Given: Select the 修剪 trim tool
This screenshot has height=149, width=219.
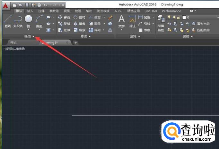Looking at the screenshot, I should [95, 17].
